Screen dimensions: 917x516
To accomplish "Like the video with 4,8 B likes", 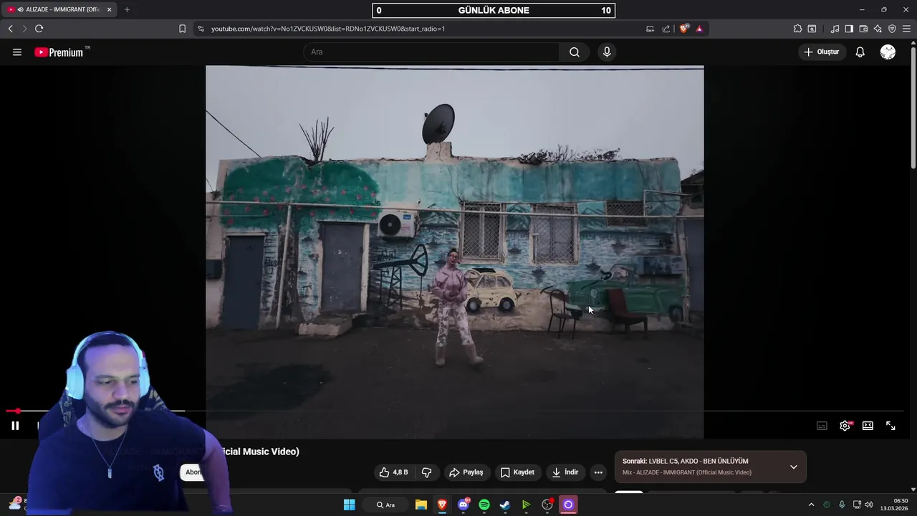I will [x=393, y=472].
